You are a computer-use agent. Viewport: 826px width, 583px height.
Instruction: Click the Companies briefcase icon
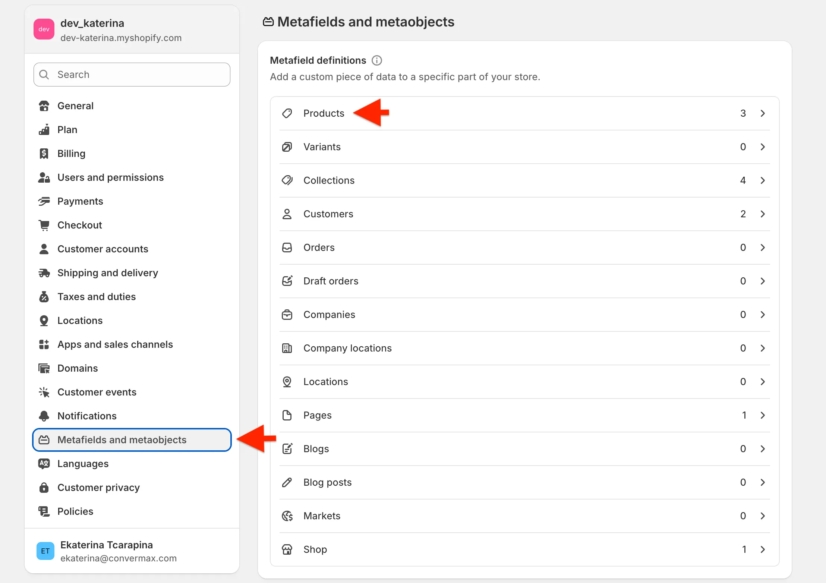287,315
